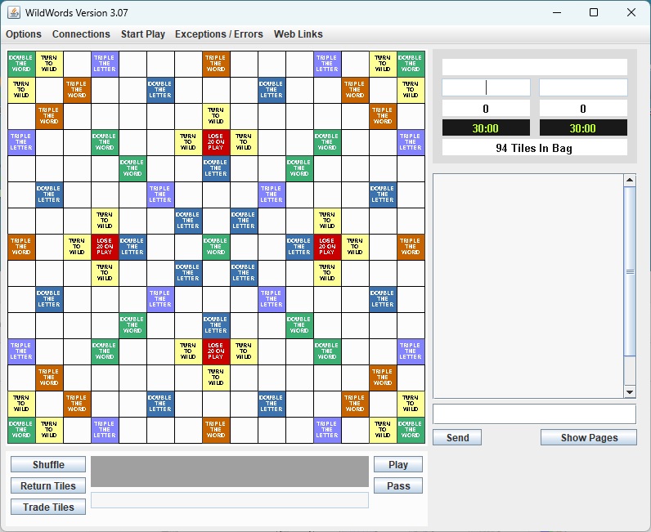This screenshot has width=651, height=532.
Task: Click the chat log display area
Action: click(x=528, y=286)
